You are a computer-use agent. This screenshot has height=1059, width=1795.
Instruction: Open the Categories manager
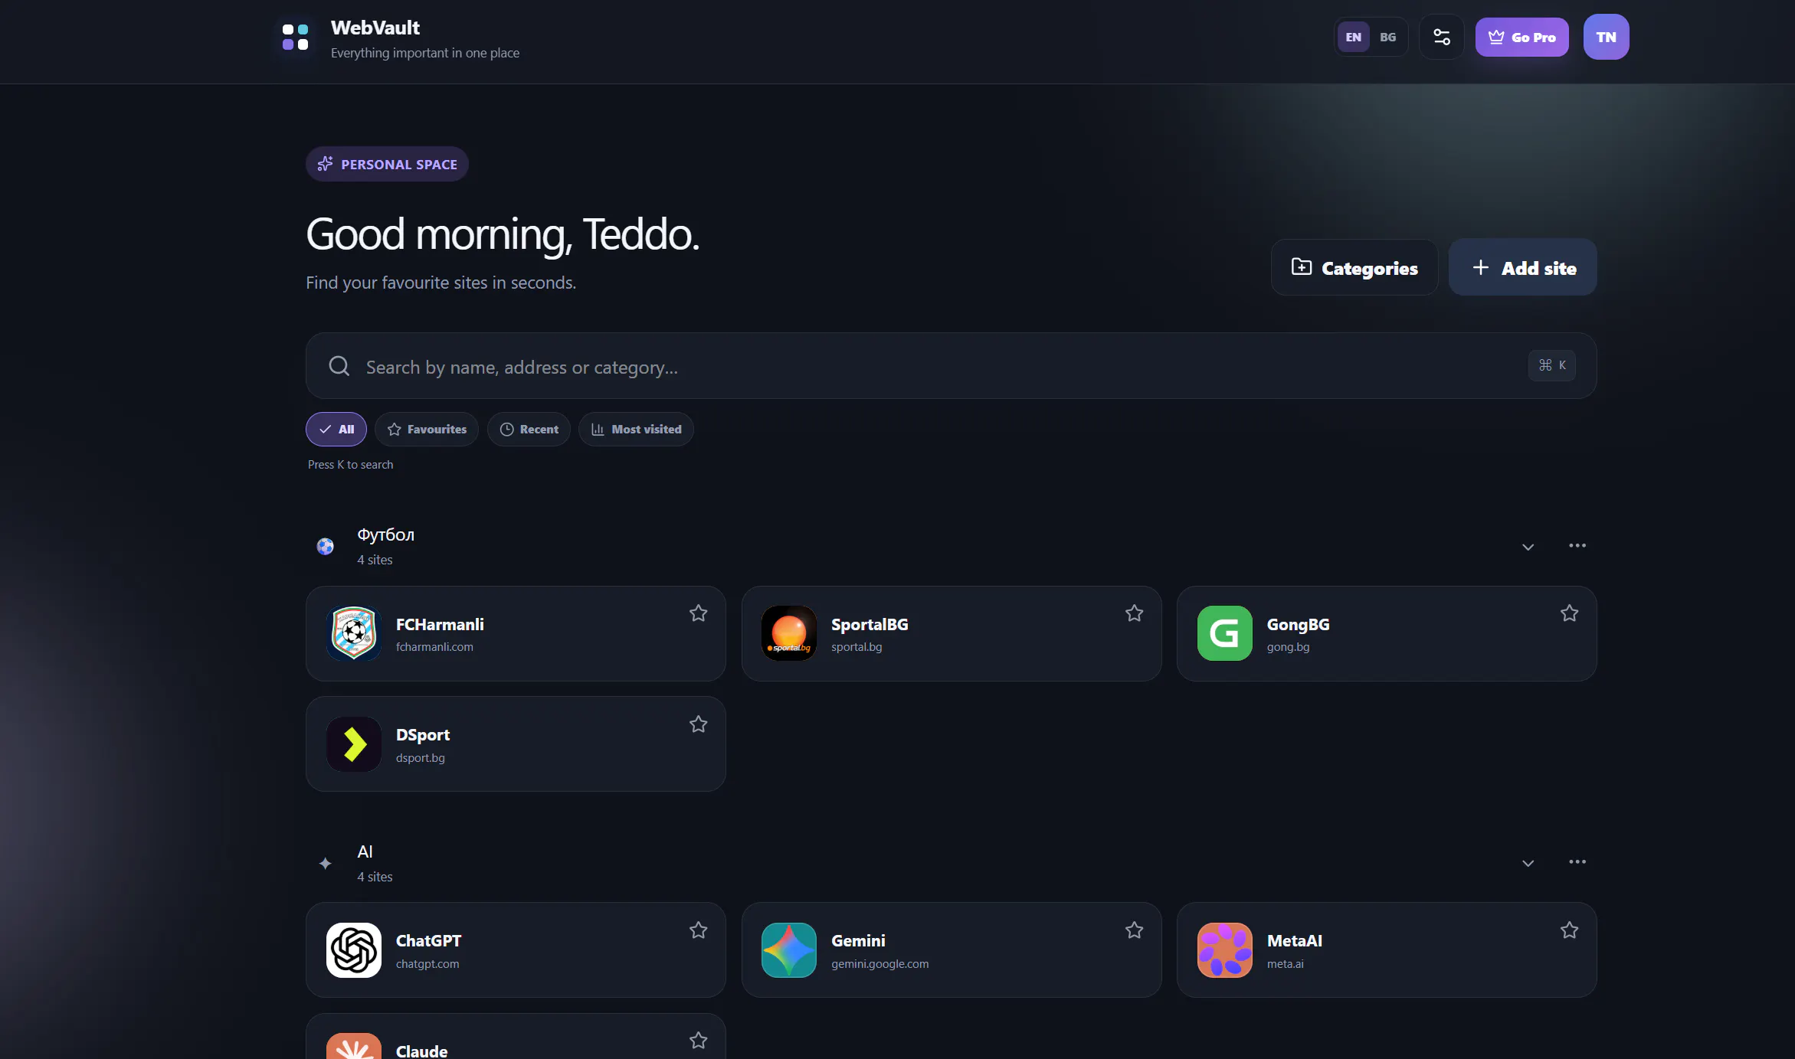[1354, 268]
